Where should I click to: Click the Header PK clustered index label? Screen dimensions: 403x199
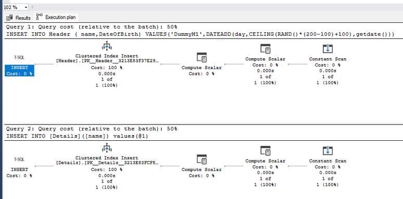[107, 61]
